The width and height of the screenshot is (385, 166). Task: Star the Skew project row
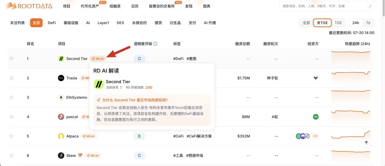pos(11,155)
